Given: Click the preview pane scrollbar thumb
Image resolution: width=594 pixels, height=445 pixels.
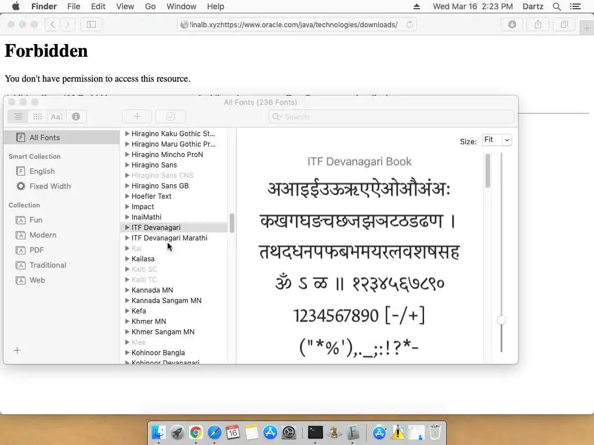Looking at the screenshot, I should 487,171.
